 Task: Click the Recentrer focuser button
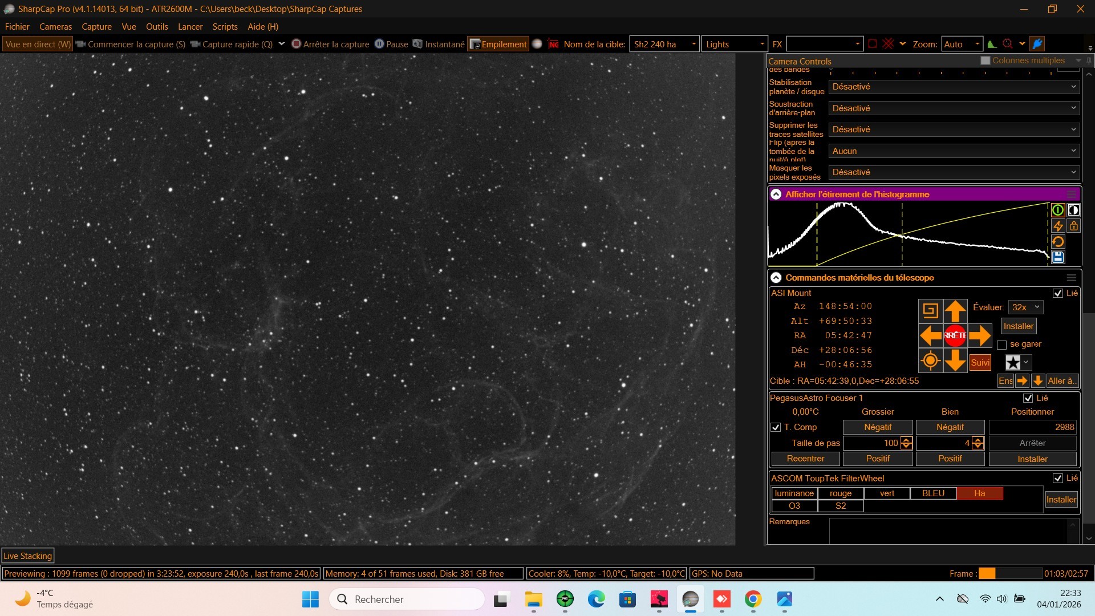[805, 459]
